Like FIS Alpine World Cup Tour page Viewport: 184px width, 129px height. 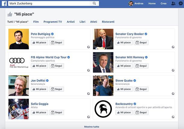click(x=40, y=66)
